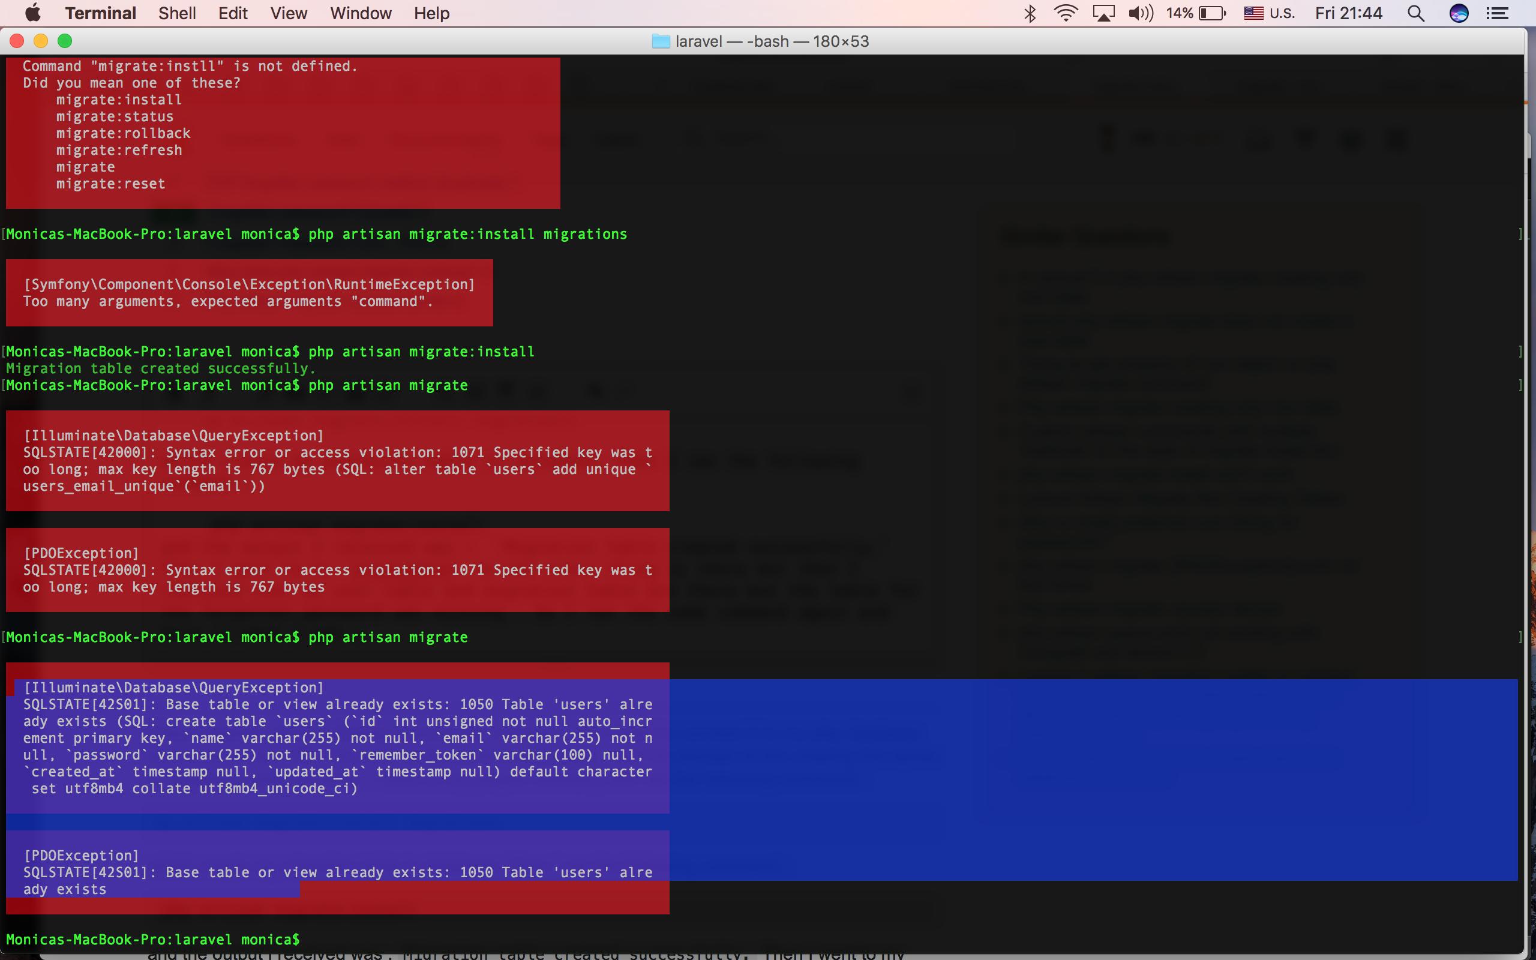Click the screen mirroring icon

point(1103,13)
